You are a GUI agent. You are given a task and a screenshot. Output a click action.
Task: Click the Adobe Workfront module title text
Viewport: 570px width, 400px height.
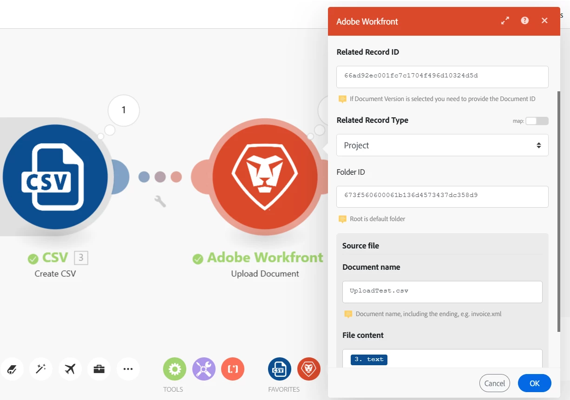click(x=265, y=258)
